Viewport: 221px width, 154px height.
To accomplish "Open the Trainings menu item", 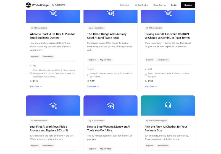I will point(125,5).
